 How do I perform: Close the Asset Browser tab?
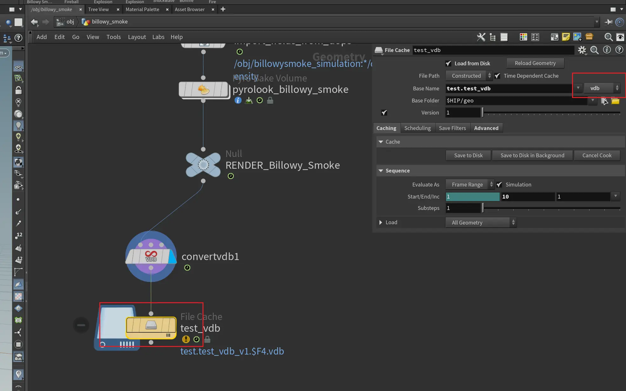click(x=213, y=10)
